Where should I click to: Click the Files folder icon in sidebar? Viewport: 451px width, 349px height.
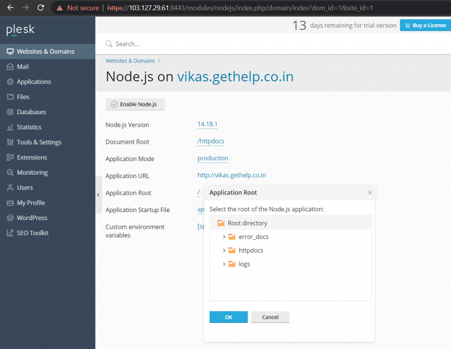10,97
